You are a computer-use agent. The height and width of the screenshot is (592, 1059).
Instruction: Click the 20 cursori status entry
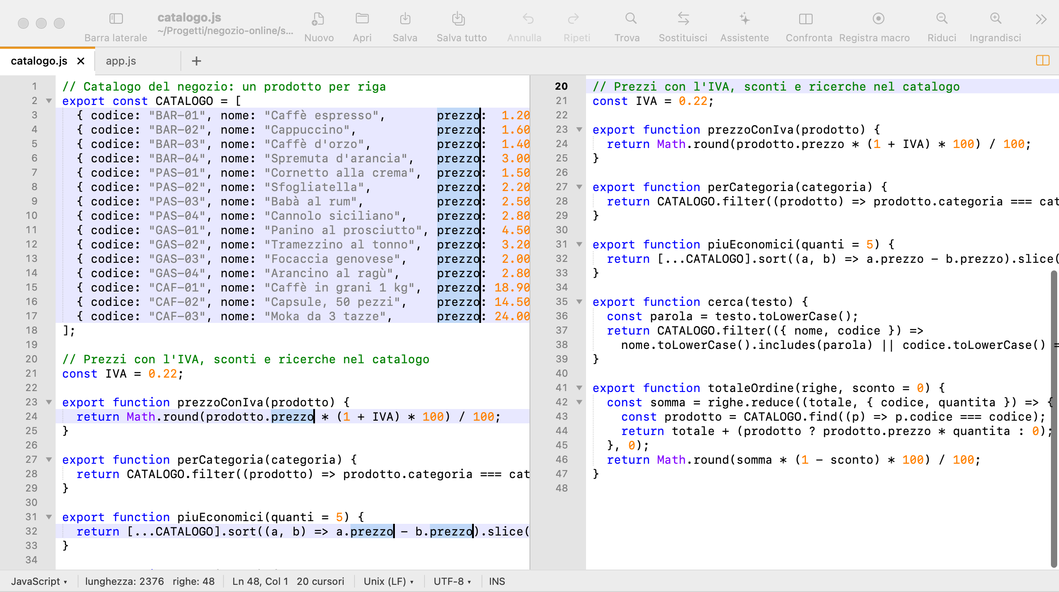[320, 581]
